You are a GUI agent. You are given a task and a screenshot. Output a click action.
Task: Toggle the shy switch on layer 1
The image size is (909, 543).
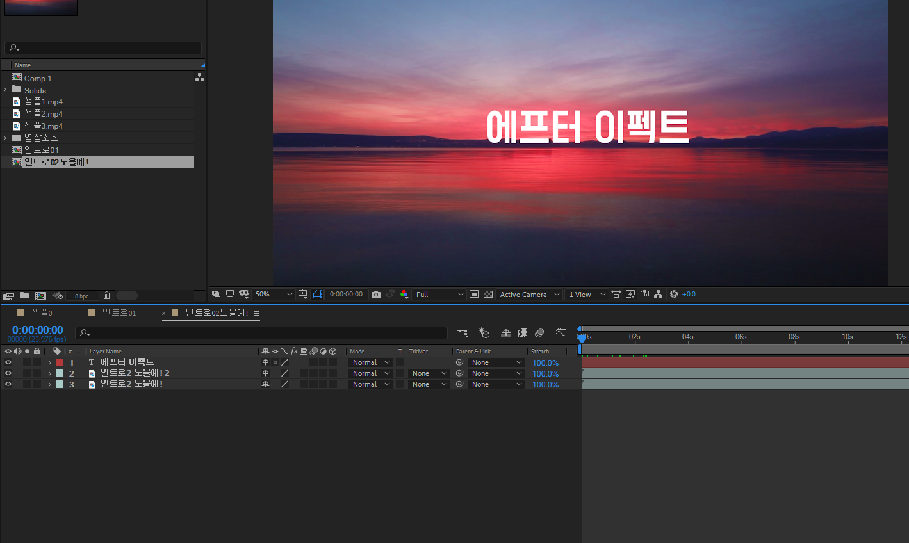265,362
